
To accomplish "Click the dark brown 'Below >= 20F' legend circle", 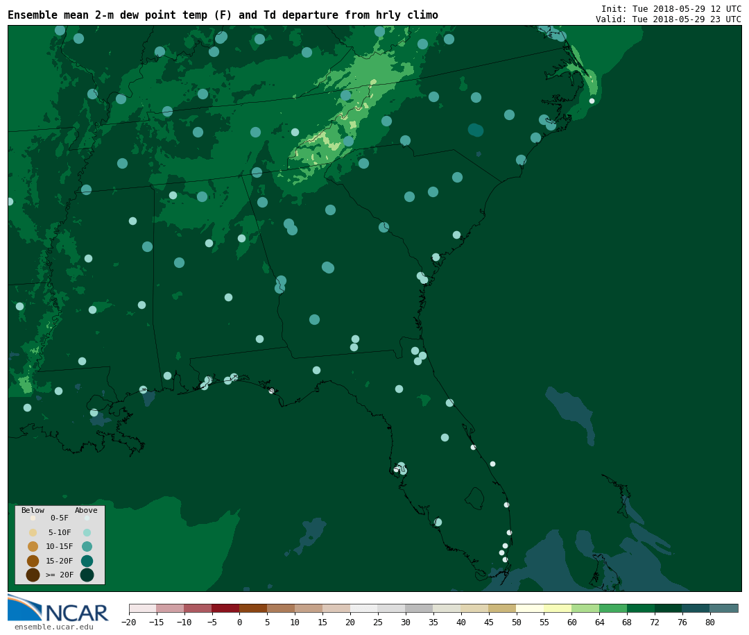I will tap(33, 575).
